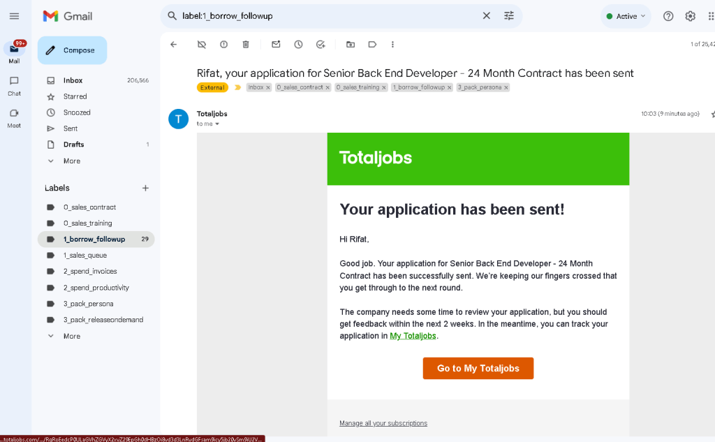Open the Chat section
Viewport: 715px width, 442px height.
coord(14,86)
